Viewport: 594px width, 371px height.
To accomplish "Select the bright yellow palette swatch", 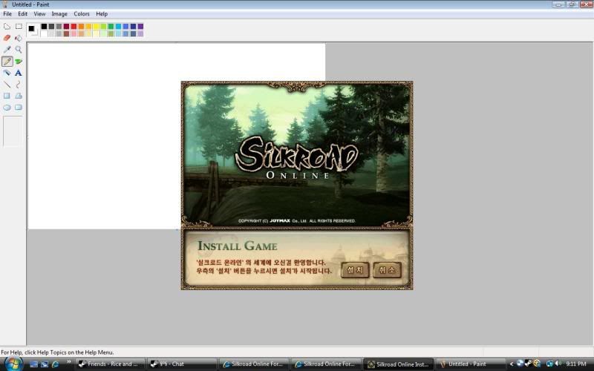I will coord(97,26).
